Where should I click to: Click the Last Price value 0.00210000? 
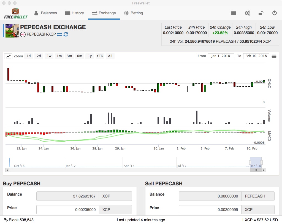click(173, 33)
